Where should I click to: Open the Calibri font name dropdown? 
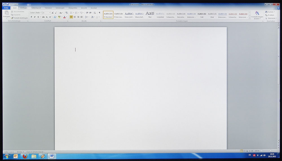click(36, 13)
